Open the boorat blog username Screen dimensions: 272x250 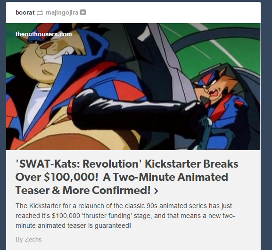coord(25,12)
